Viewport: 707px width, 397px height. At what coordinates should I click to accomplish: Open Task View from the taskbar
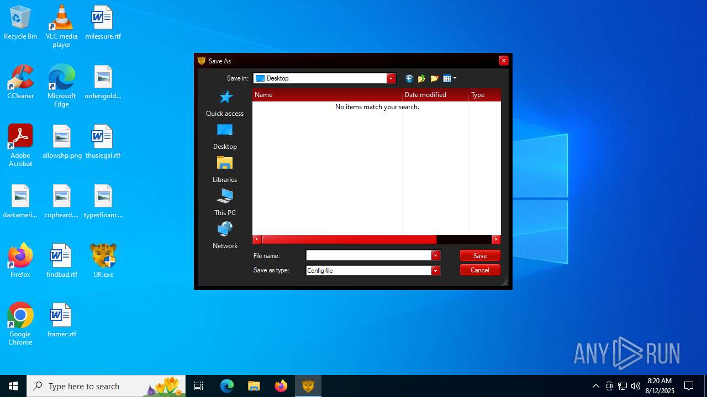tap(199, 386)
